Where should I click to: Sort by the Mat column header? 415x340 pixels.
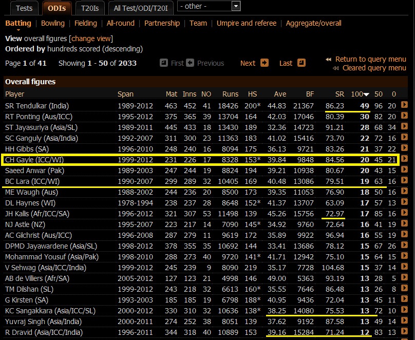click(172, 94)
